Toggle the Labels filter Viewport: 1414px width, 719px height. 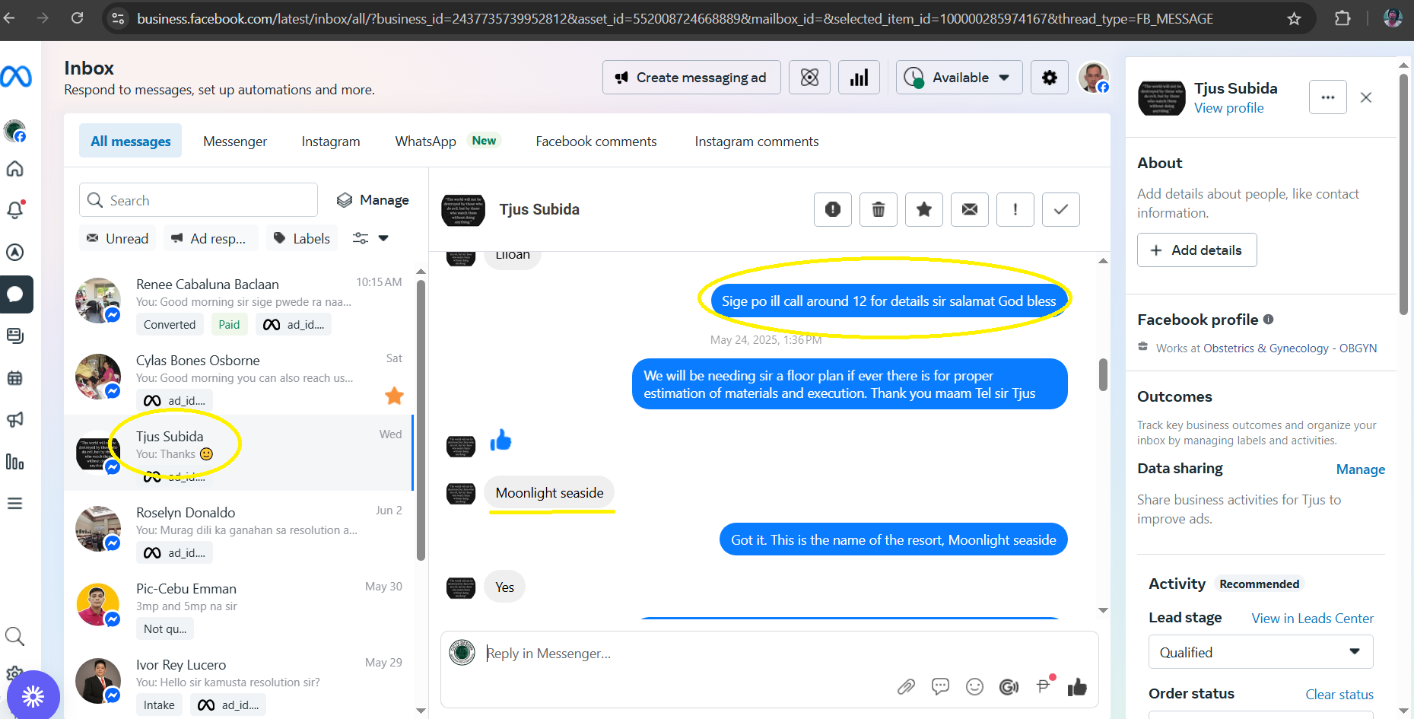[x=302, y=238]
